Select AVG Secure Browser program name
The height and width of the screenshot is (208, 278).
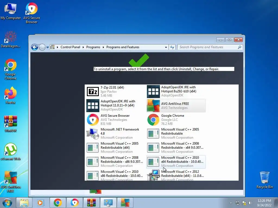(115, 115)
